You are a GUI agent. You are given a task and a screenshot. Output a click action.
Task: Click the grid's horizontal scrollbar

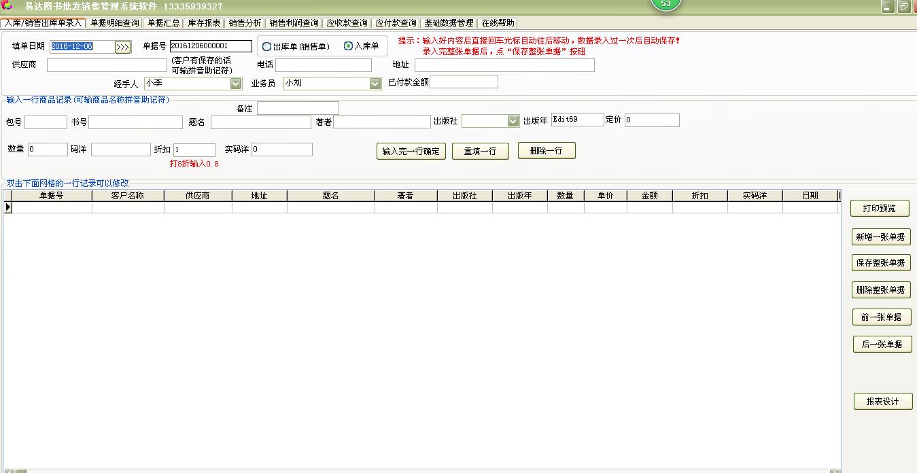coord(422,470)
